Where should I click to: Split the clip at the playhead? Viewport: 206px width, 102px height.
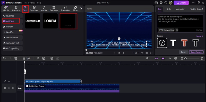pyautogui.click(x=27, y=58)
